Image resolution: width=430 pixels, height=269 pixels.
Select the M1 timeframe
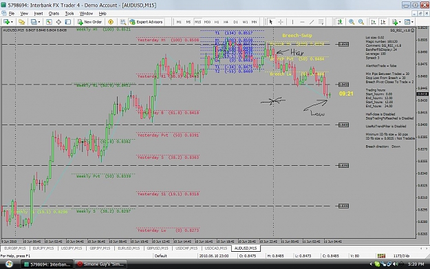tap(179, 22)
